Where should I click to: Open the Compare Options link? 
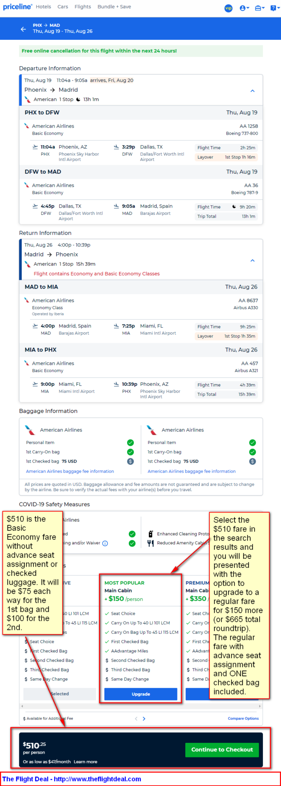click(243, 718)
